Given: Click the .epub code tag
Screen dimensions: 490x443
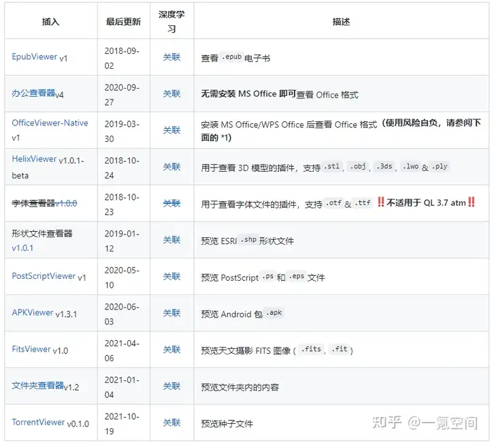Looking at the screenshot, I should pyautogui.click(x=231, y=57).
